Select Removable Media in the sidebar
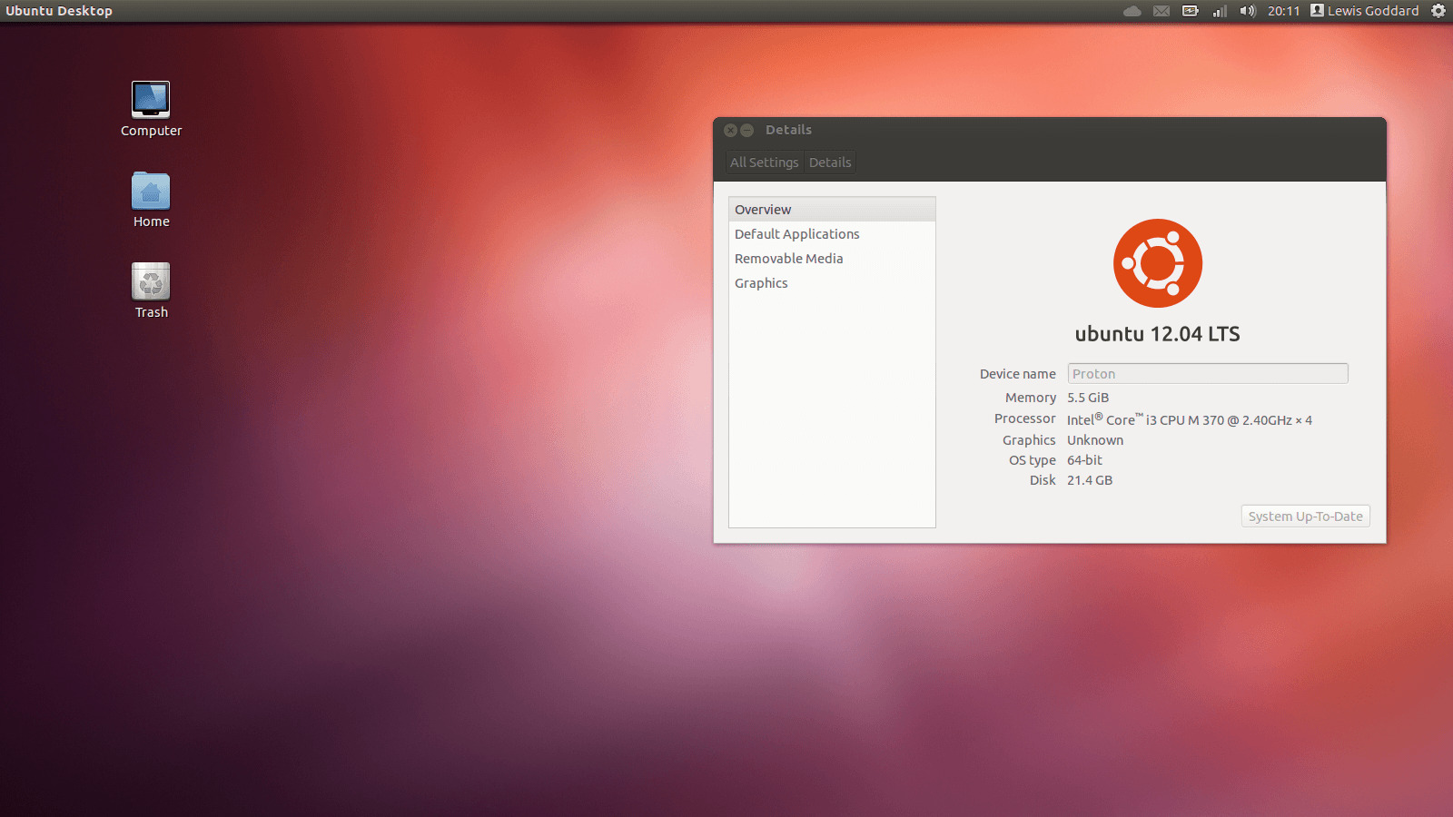Screen dimensions: 1453x817 [788, 259]
